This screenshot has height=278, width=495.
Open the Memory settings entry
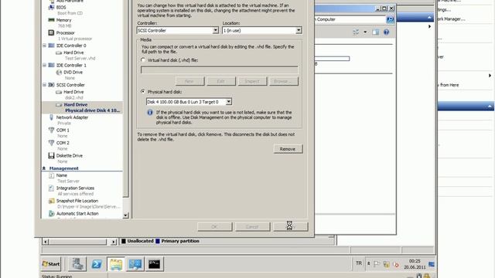coord(63,20)
